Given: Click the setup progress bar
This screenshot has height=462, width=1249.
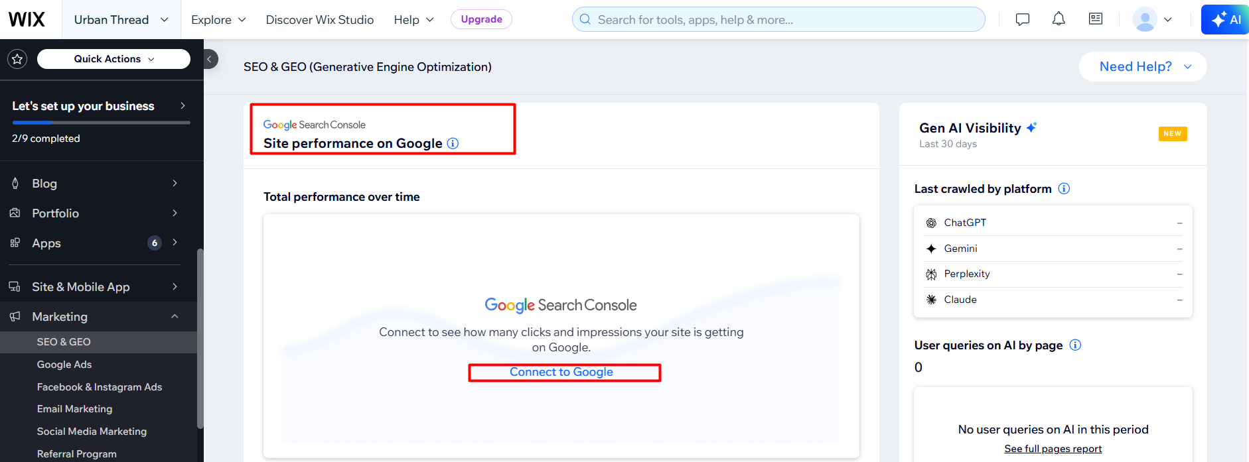Looking at the screenshot, I should [x=101, y=123].
